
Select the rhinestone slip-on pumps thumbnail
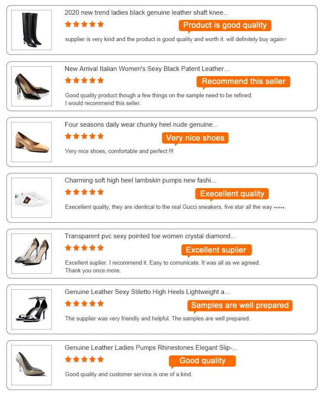(x=32, y=365)
